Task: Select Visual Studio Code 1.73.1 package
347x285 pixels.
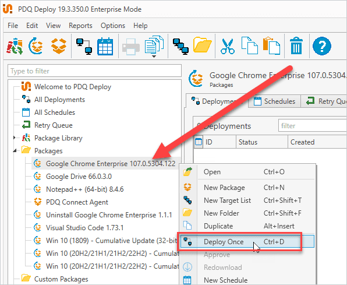Action: [84, 228]
